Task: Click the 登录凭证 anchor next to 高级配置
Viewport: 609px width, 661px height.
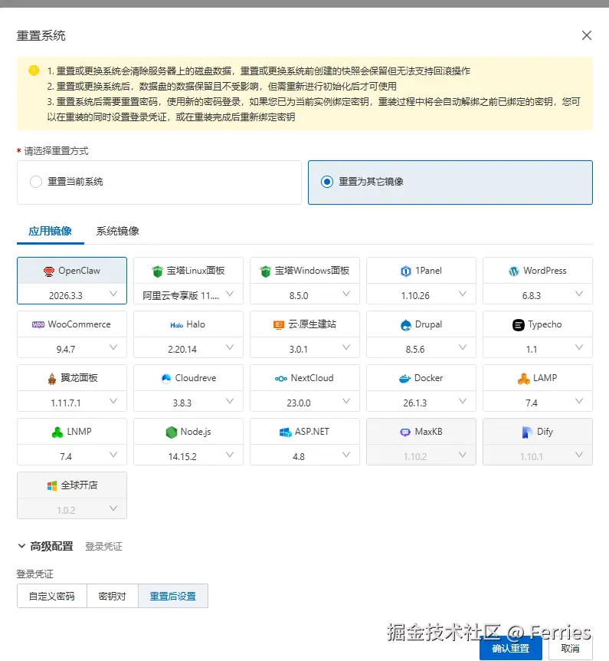Action: [x=103, y=546]
